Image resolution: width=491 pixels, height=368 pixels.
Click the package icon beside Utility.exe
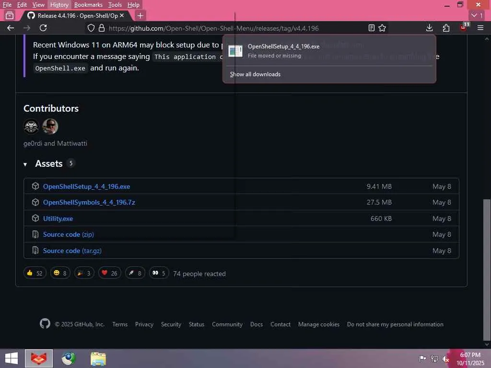tap(35, 218)
